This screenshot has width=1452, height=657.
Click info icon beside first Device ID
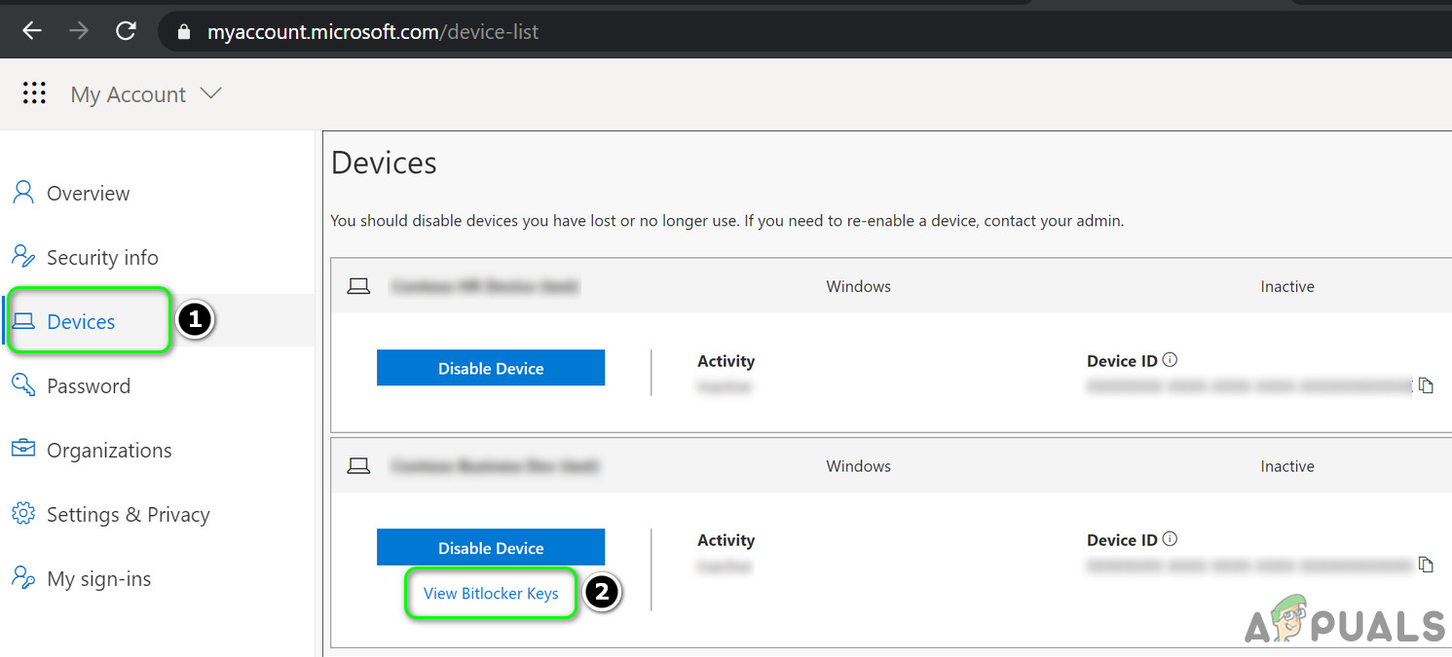point(1171,360)
